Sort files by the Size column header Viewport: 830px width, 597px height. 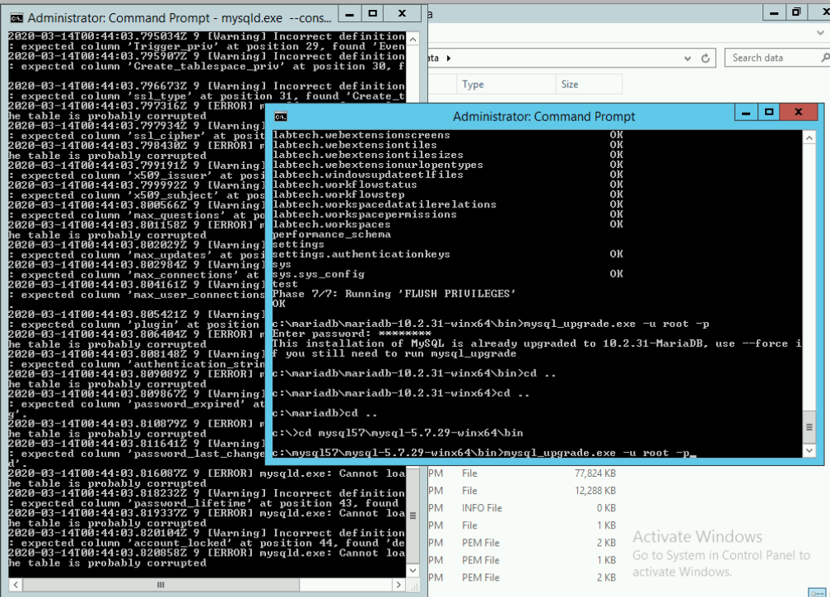(x=588, y=84)
